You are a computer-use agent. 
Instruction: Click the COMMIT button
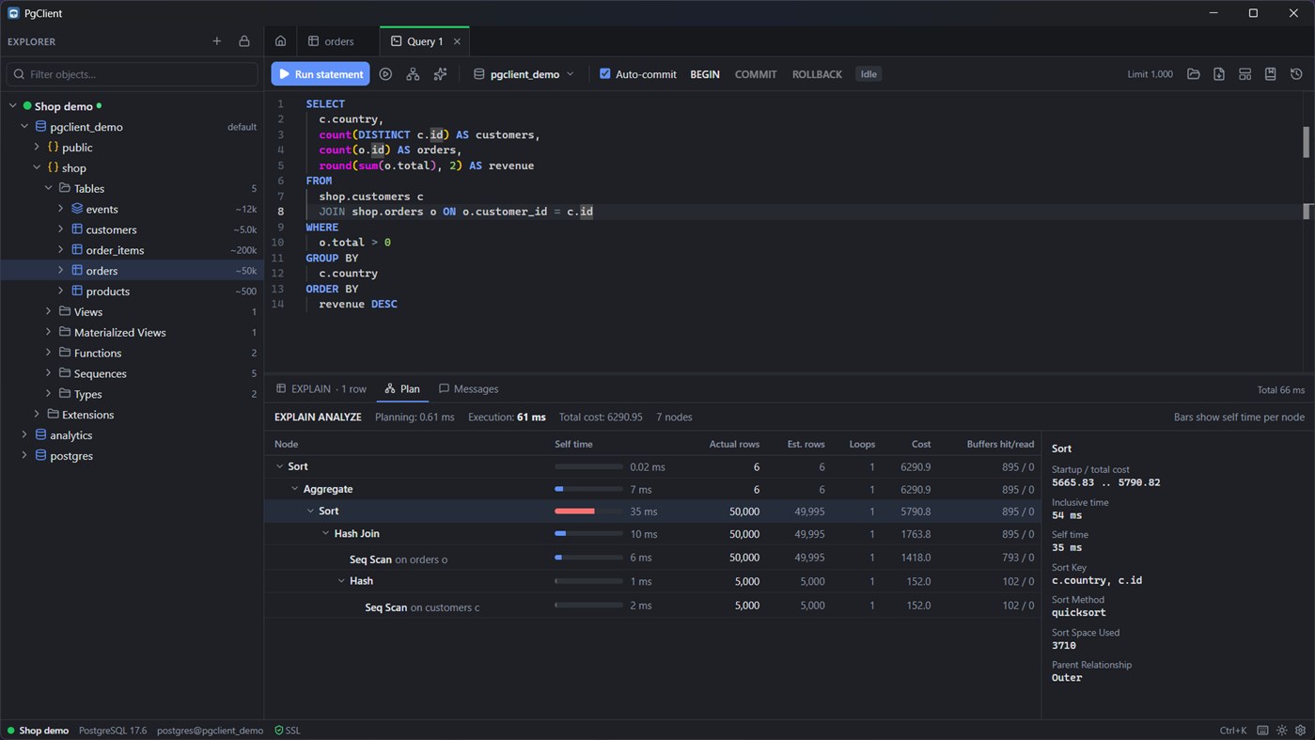pyautogui.click(x=756, y=74)
